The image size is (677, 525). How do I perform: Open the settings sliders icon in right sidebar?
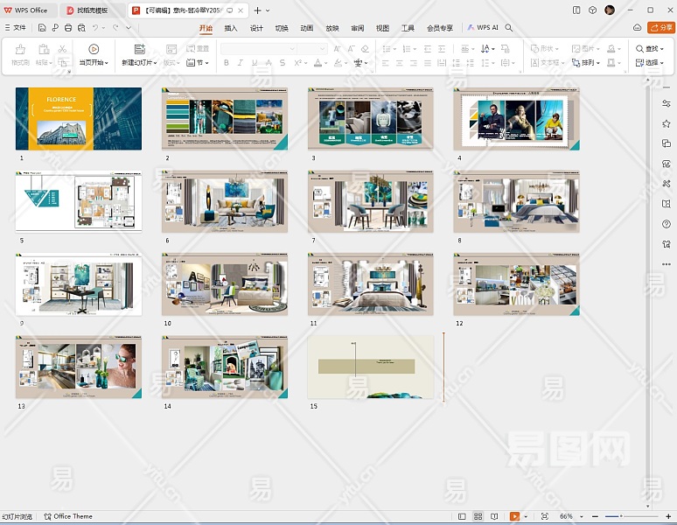coord(667,103)
